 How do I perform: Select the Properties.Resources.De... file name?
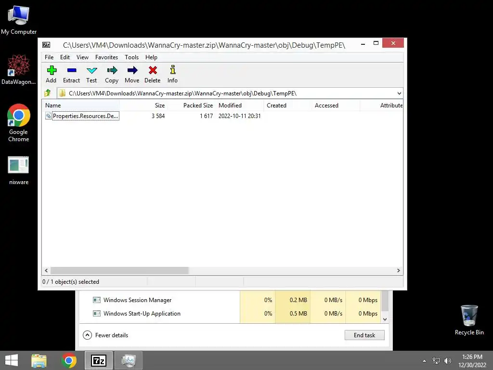click(x=86, y=116)
